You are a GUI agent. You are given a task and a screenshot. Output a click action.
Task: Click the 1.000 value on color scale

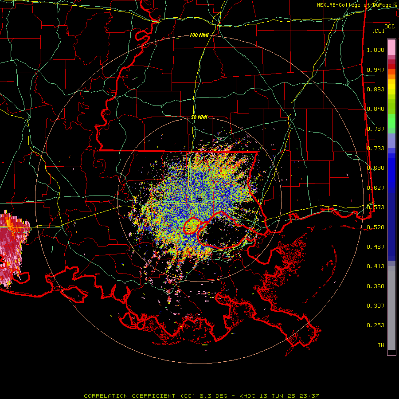tap(376, 50)
